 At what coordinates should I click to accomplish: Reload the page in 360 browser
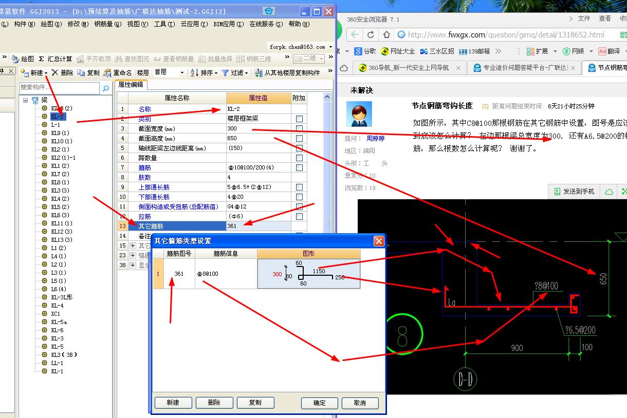pyautogui.click(x=371, y=35)
